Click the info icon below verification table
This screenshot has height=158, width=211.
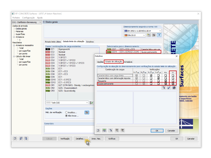[x=174, y=88]
